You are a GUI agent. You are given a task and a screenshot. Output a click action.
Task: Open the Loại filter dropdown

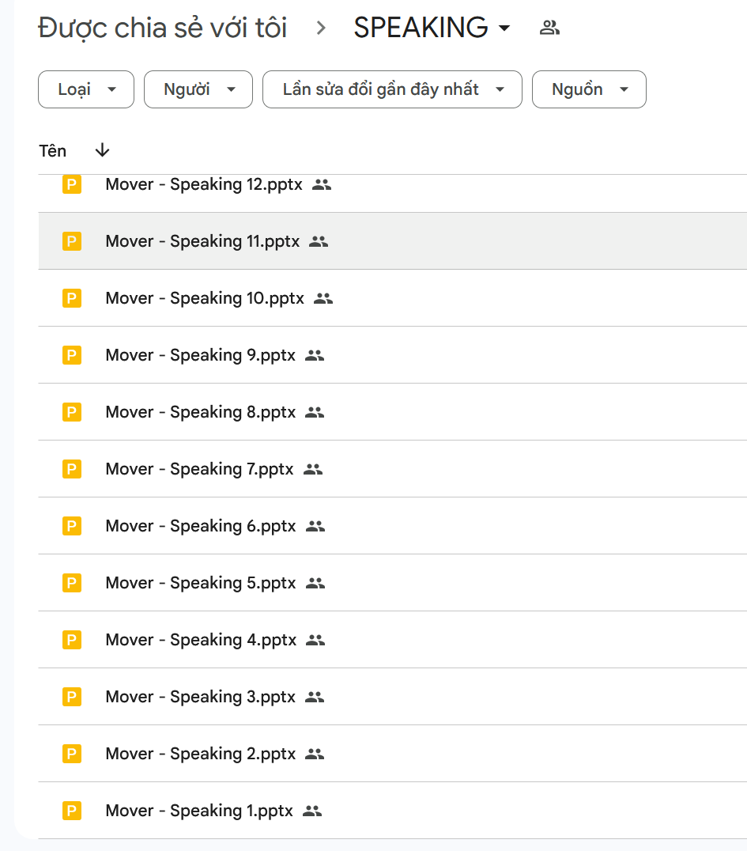(x=86, y=89)
